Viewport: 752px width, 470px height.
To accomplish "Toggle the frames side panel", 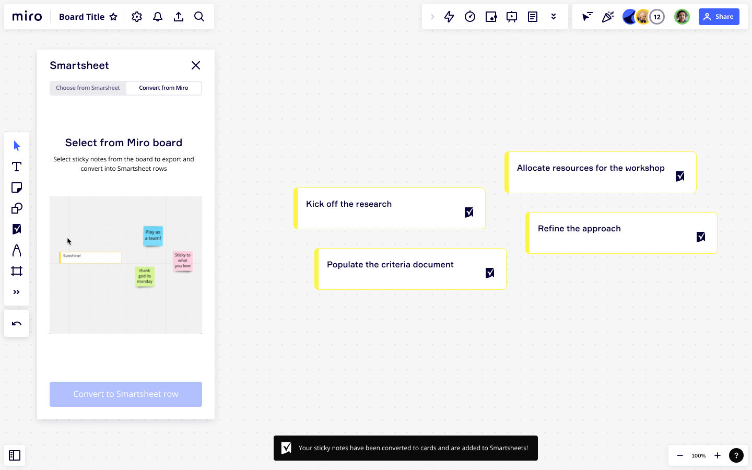I will [15, 455].
